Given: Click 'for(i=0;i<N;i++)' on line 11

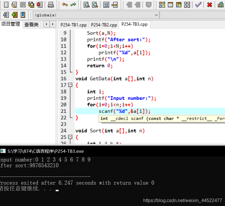Looking at the screenshot, I should coord(110,46).
